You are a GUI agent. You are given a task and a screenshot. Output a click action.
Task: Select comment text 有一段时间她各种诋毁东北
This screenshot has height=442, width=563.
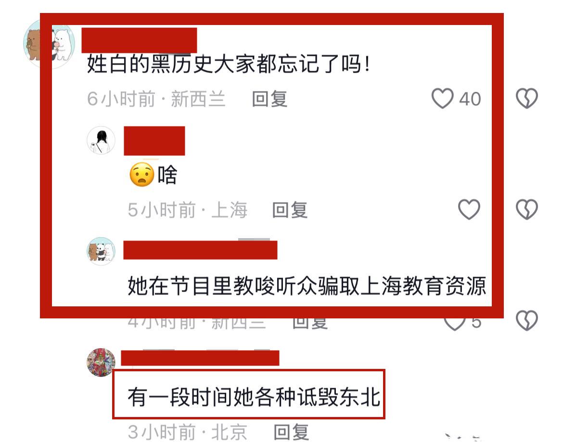coord(254,397)
